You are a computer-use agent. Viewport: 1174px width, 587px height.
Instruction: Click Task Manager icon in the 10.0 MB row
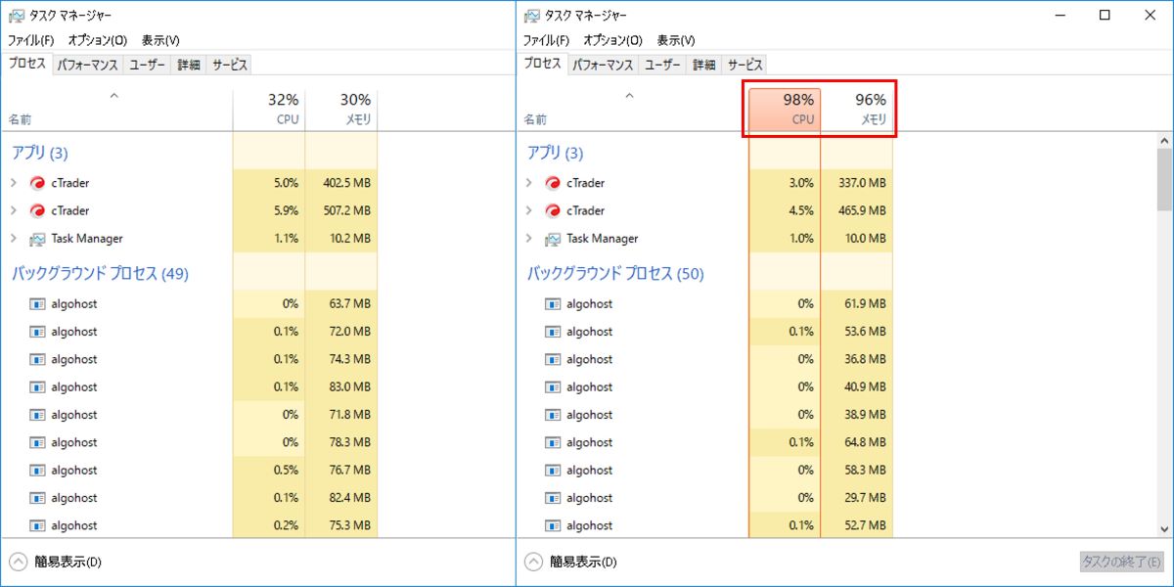click(553, 239)
